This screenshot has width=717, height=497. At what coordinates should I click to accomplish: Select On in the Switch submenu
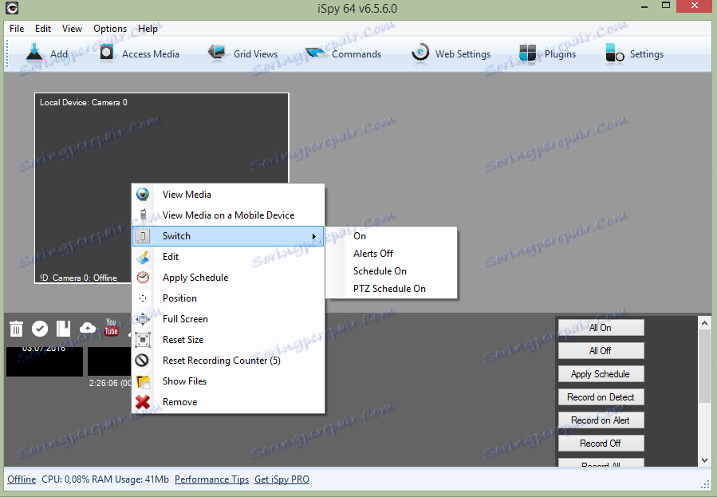pos(392,236)
